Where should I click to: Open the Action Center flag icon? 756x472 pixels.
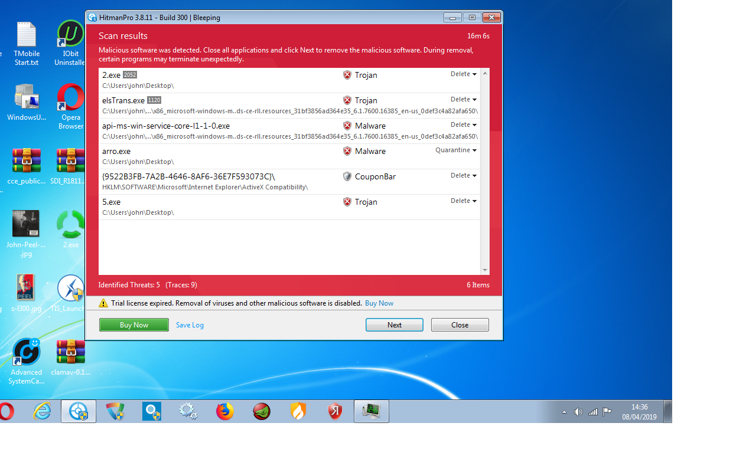(x=607, y=412)
